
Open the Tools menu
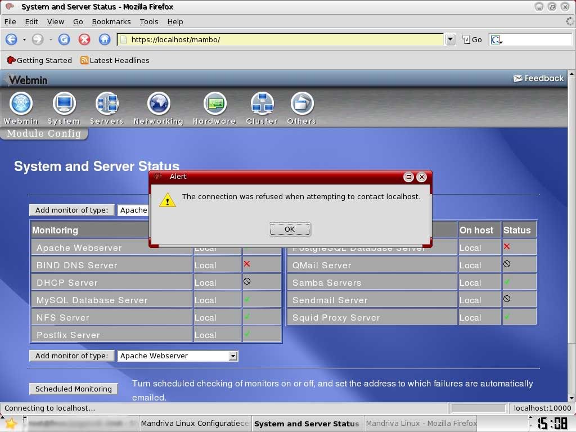[148, 22]
